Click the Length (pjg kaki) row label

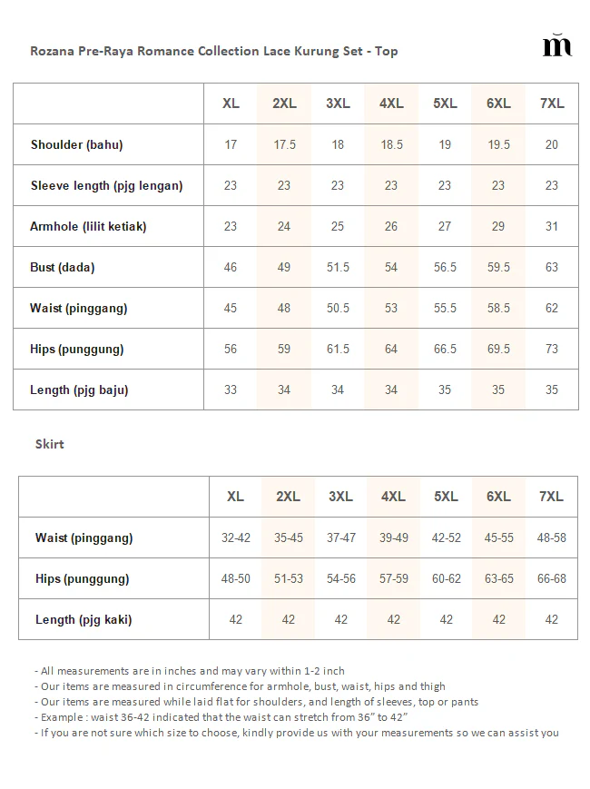84,620
